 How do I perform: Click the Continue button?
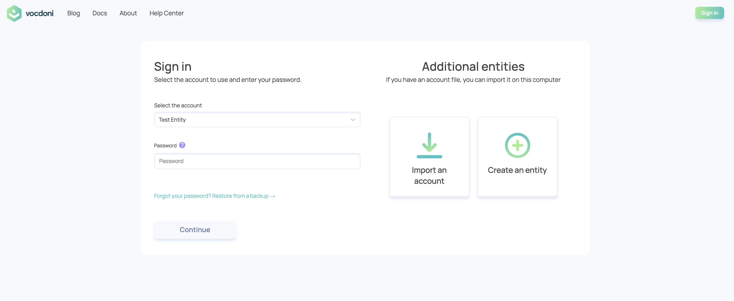pos(195,230)
